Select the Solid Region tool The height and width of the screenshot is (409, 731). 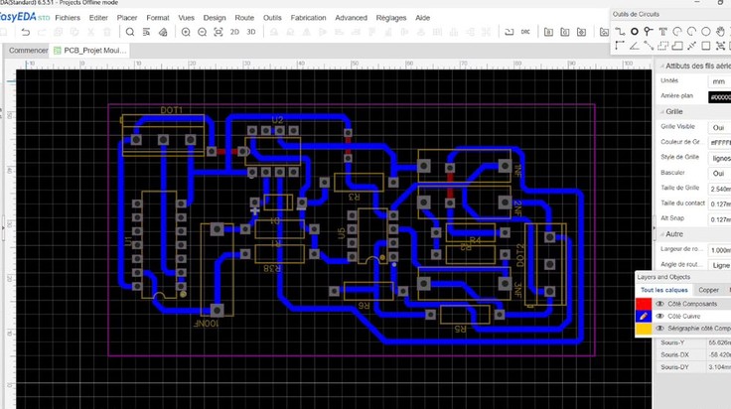coord(677,46)
